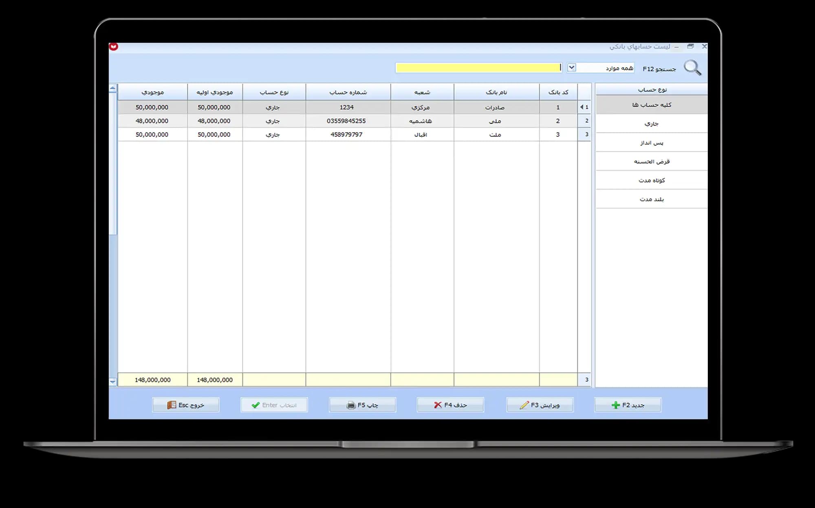Click the حذف F4 delete button
Viewport: 815px width, 508px height.
(450, 405)
